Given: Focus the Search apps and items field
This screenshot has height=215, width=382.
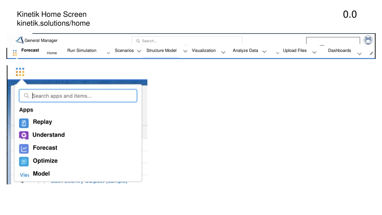Looking at the screenshot, I should (x=78, y=96).
